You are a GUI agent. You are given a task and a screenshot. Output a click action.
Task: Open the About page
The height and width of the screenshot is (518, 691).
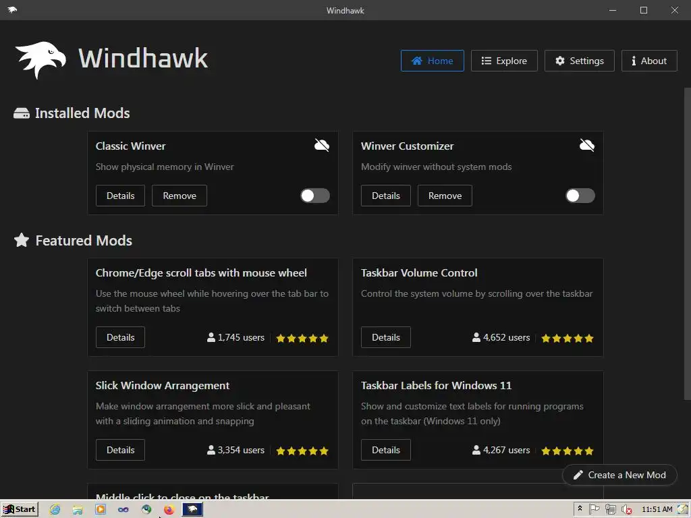click(x=648, y=61)
